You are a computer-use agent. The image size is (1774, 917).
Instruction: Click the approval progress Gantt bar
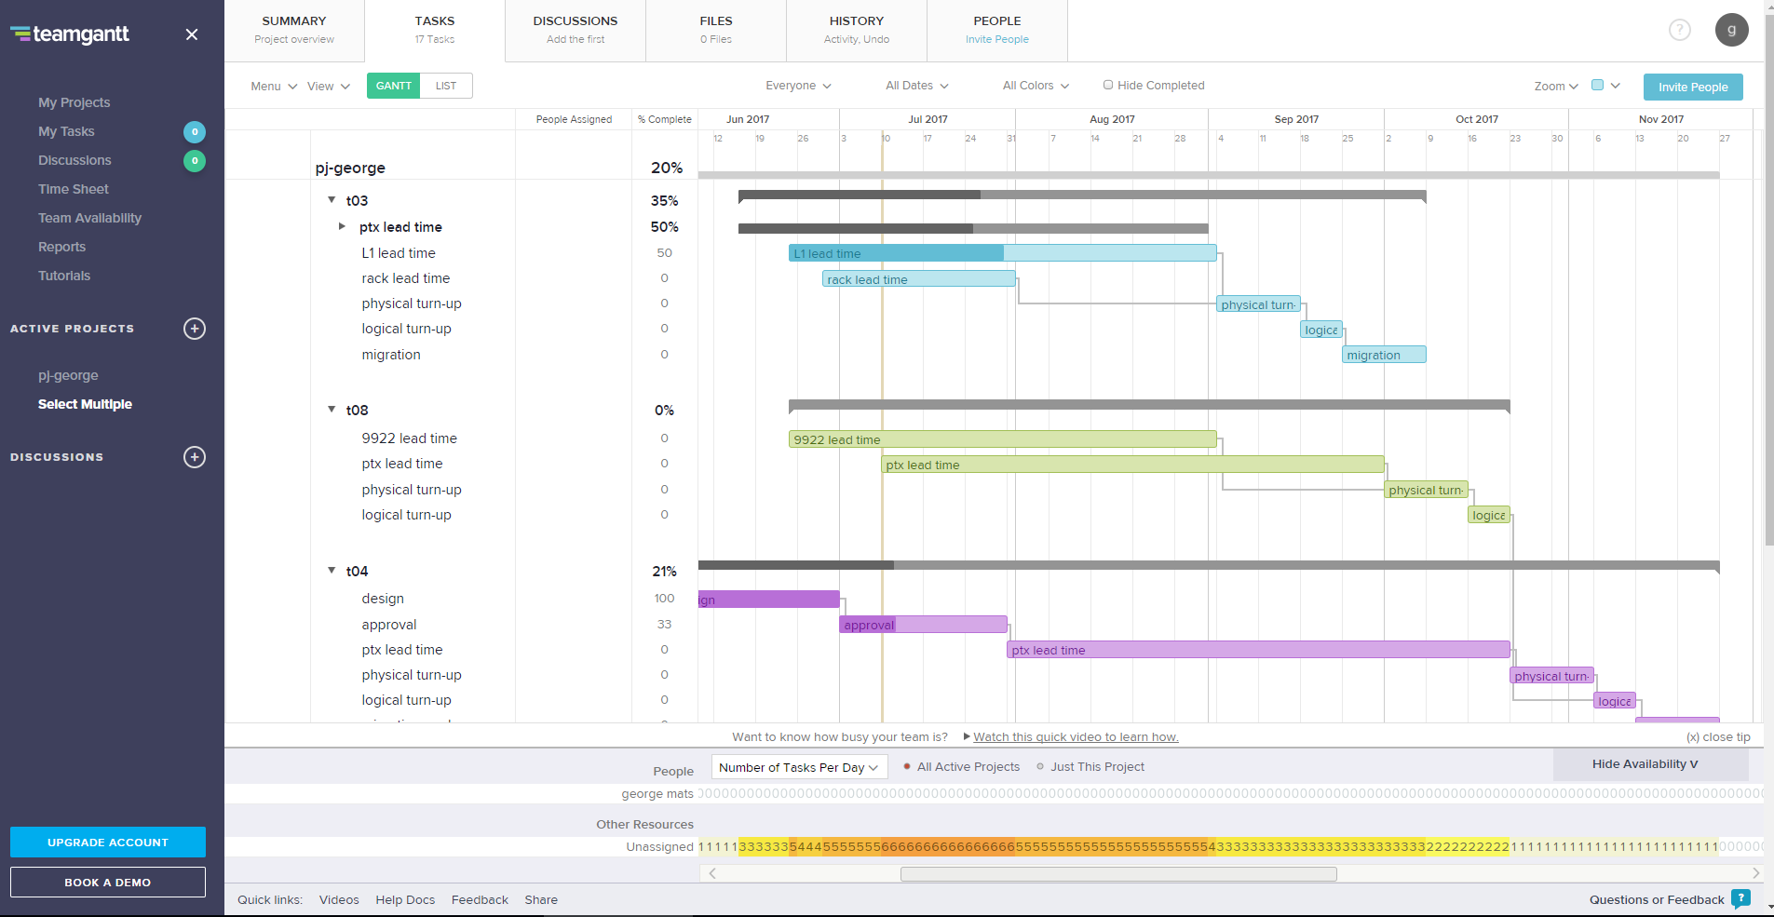[923, 625]
